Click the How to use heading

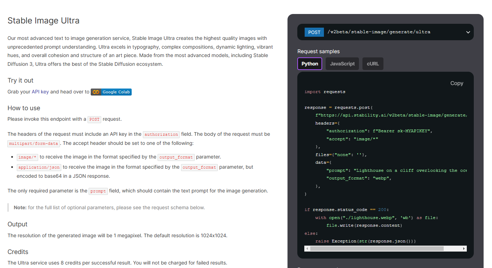(x=24, y=108)
